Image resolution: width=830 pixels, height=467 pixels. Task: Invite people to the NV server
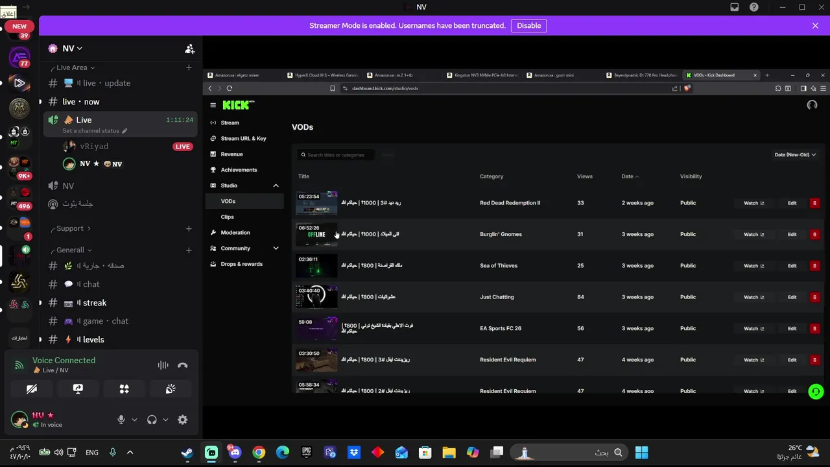(189, 49)
